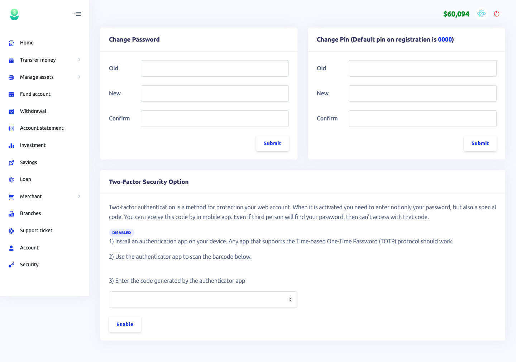The width and height of the screenshot is (516, 362).
Task: Click the Withdrawal shield icon
Action: [x=11, y=111]
